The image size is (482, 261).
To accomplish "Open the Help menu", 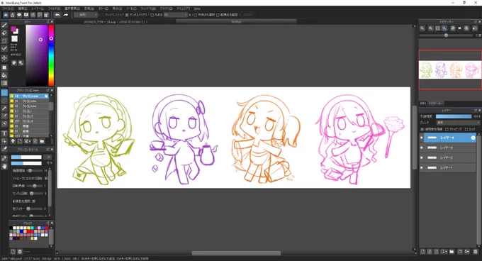I will coord(197,9).
